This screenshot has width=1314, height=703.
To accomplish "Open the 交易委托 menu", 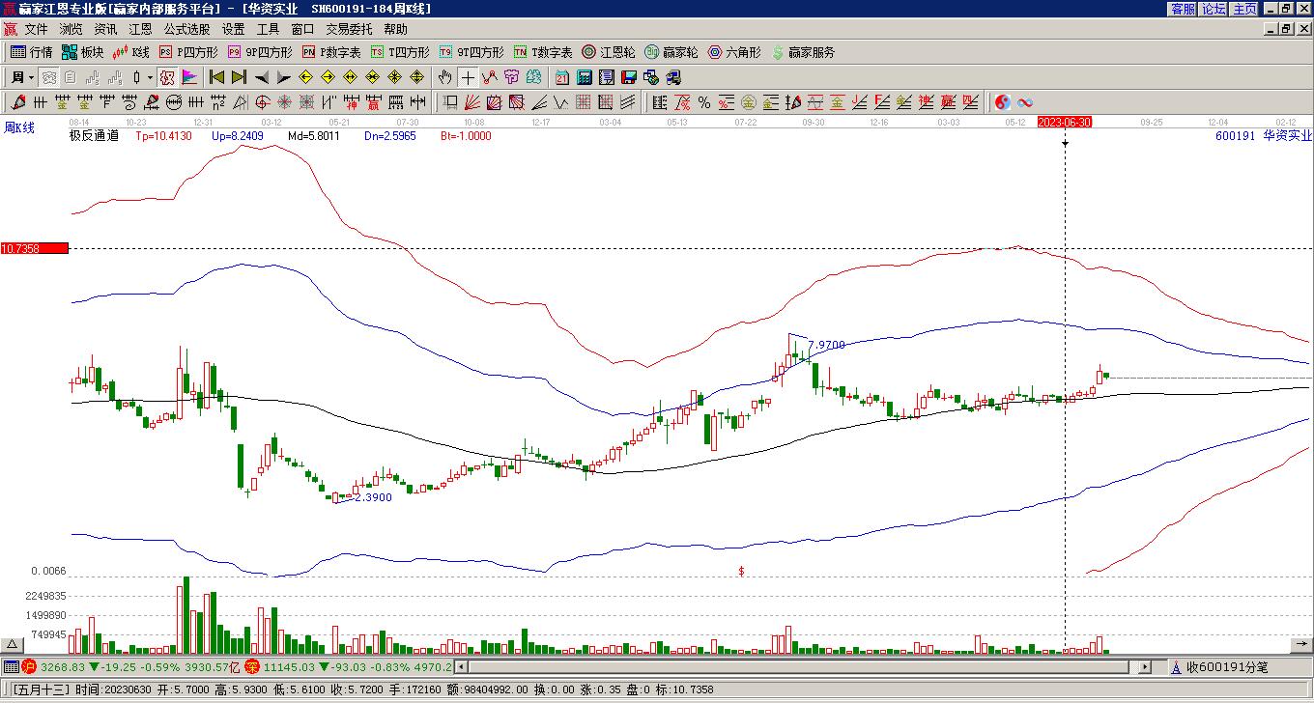I will 349,29.
